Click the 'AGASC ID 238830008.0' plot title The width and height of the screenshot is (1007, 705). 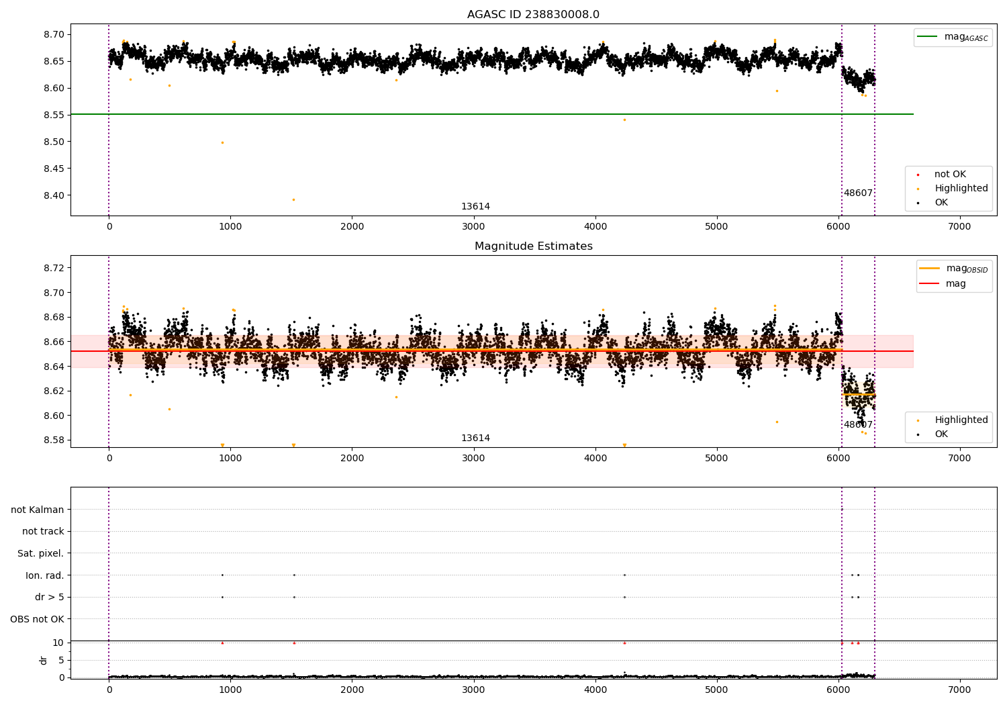pos(533,15)
